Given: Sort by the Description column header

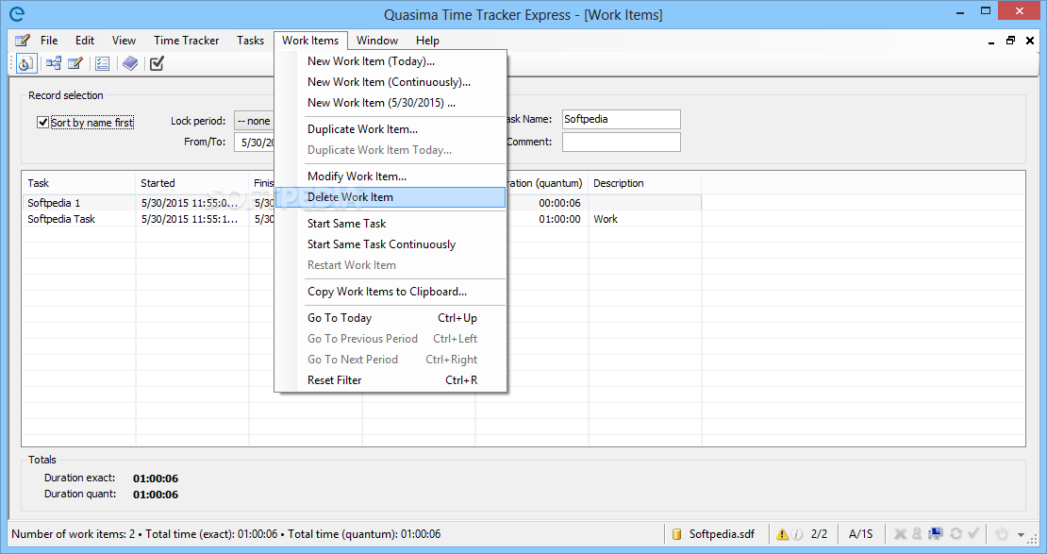Looking at the screenshot, I should click(644, 183).
